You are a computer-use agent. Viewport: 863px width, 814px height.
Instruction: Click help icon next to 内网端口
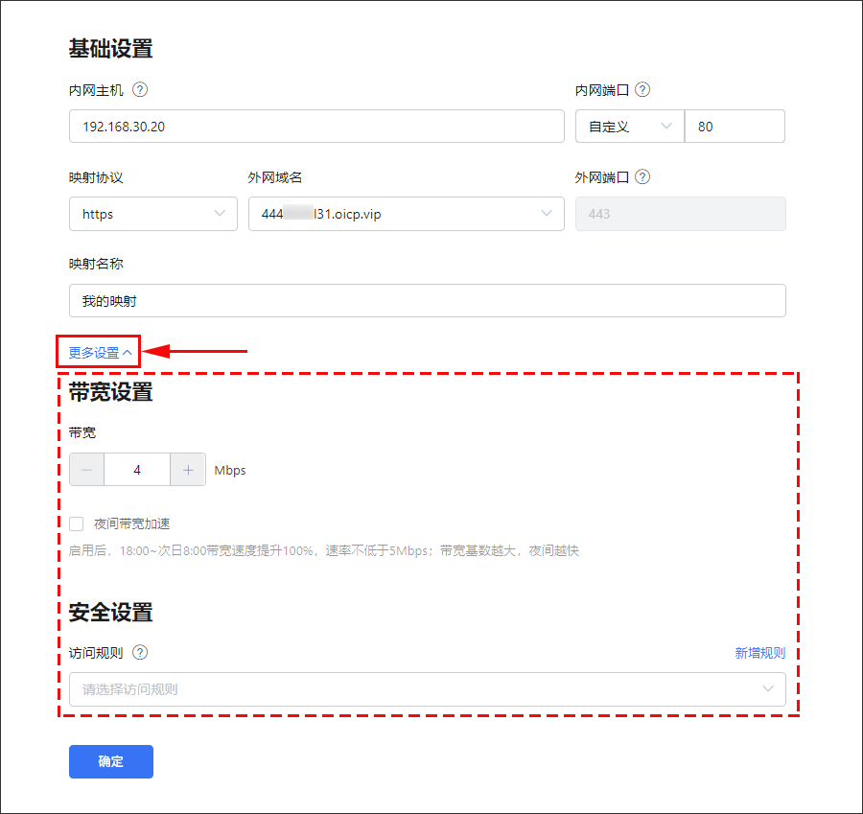(642, 90)
